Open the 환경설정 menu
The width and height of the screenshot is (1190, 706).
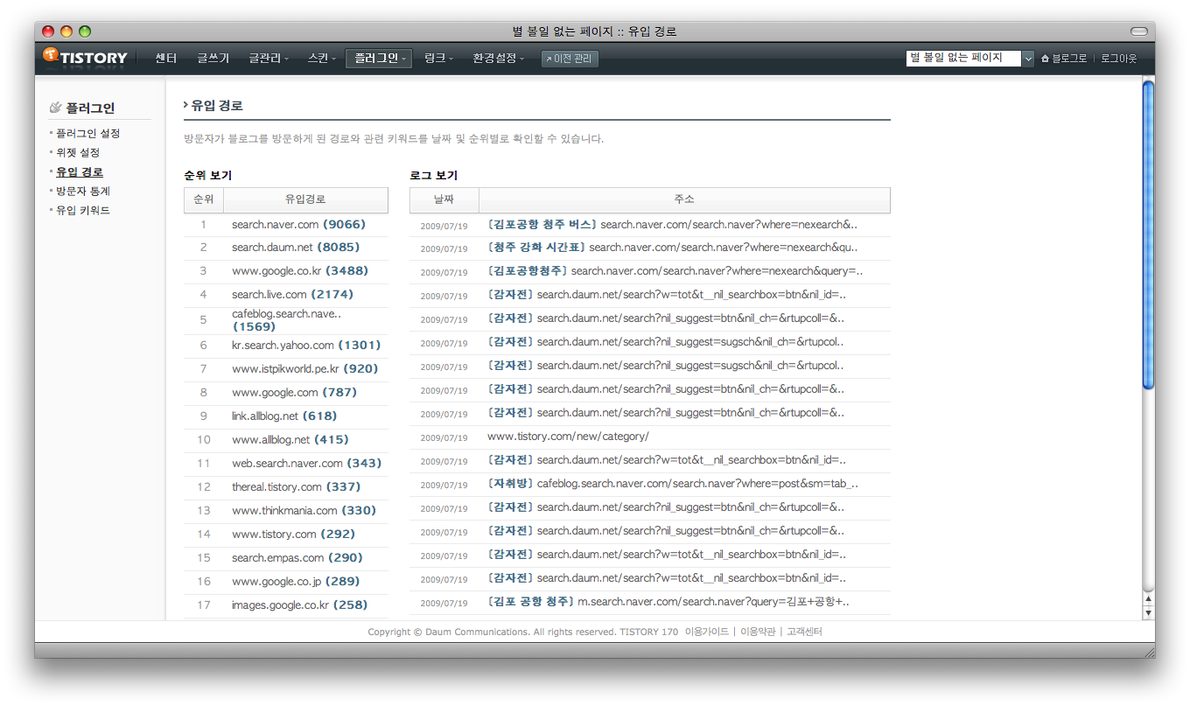498,59
